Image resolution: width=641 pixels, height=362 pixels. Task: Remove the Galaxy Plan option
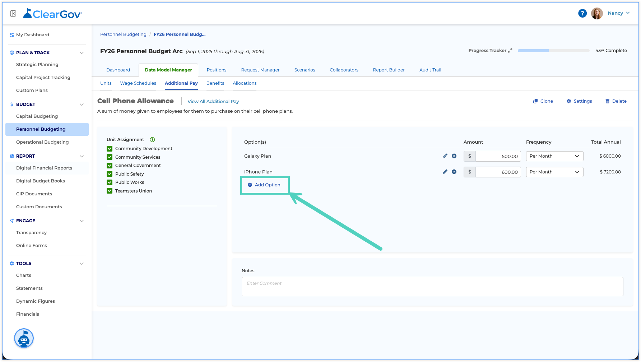click(x=454, y=156)
